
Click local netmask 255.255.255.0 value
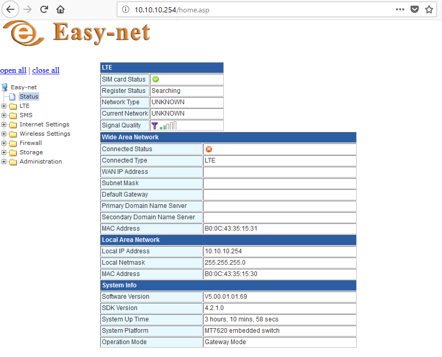[x=225, y=263]
